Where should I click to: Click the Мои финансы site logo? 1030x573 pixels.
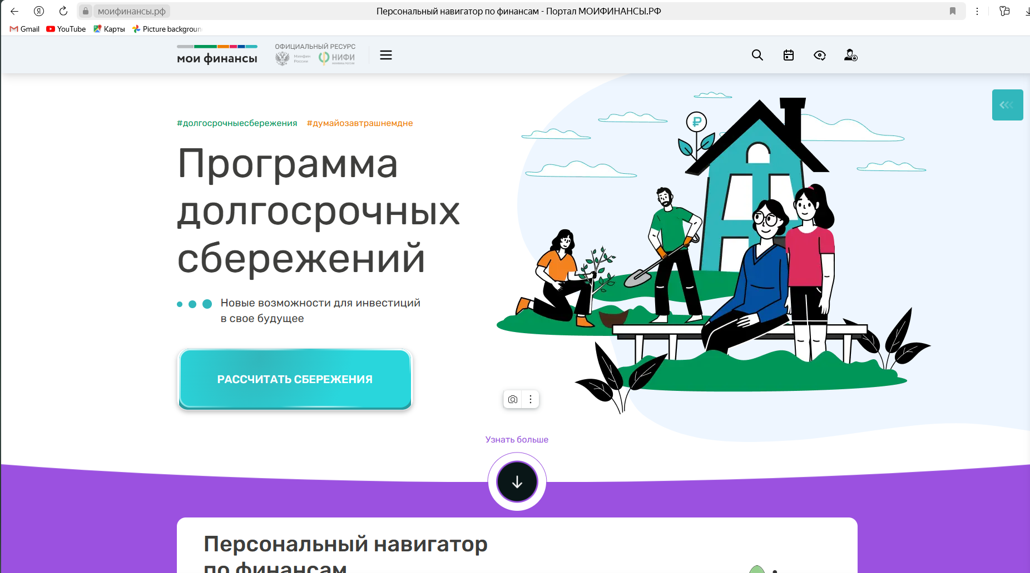[x=217, y=55]
